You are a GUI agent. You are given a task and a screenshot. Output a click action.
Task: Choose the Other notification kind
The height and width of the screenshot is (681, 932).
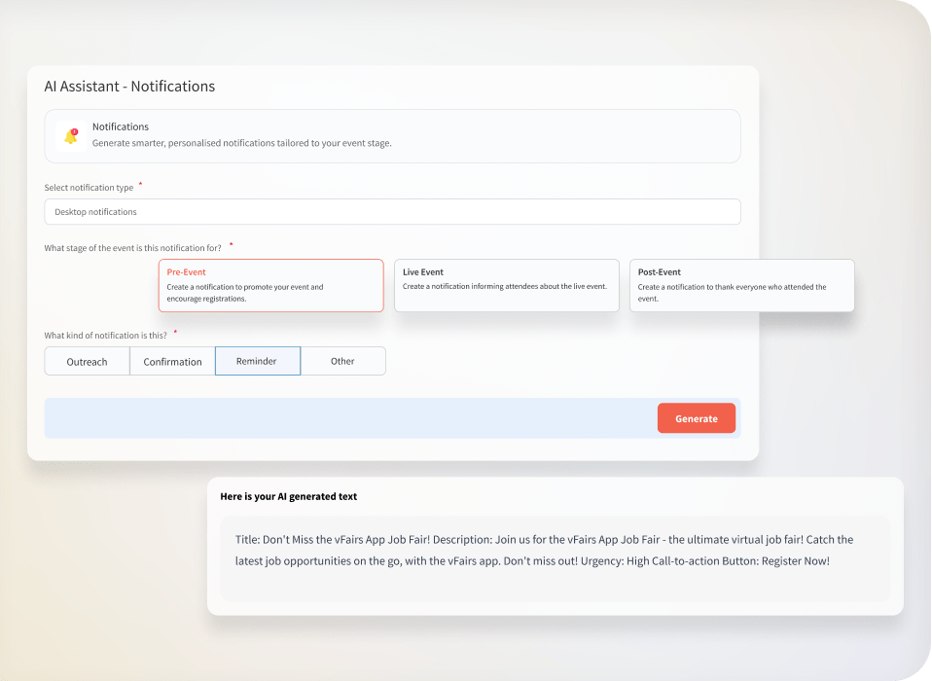tap(343, 361)
